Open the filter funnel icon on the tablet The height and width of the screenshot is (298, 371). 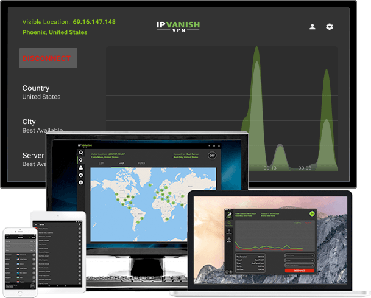80,224
